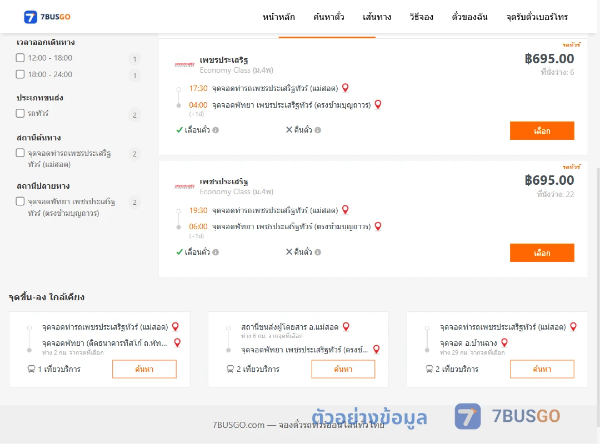
Task: Click arrival time 04:00
Action: (x=198, y=105)
